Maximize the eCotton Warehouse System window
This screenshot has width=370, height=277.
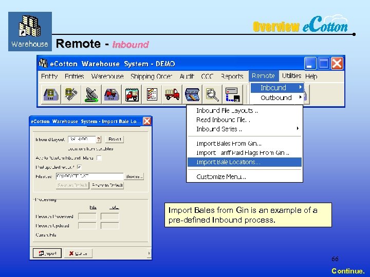tap(324, 64)
